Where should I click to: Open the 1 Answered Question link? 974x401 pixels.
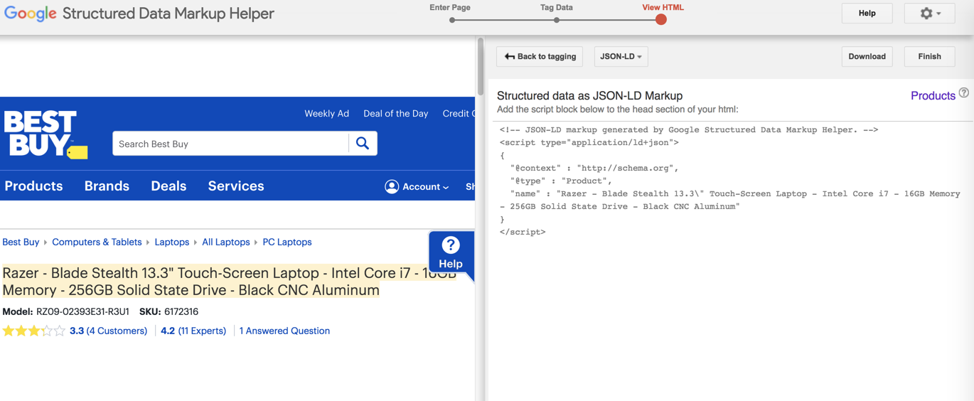pyautogui.click(x=284, y=331)
